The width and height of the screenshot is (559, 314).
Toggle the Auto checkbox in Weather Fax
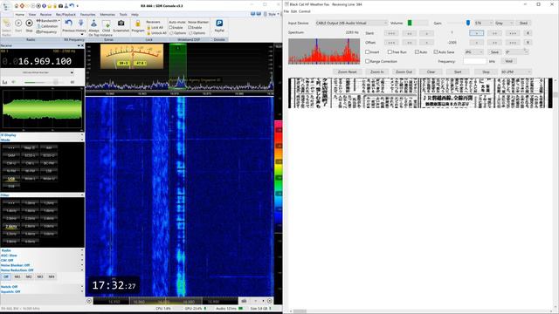[x=417, y=52]
